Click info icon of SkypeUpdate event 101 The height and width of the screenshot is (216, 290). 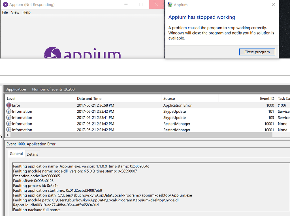click(x=9, y=111)
